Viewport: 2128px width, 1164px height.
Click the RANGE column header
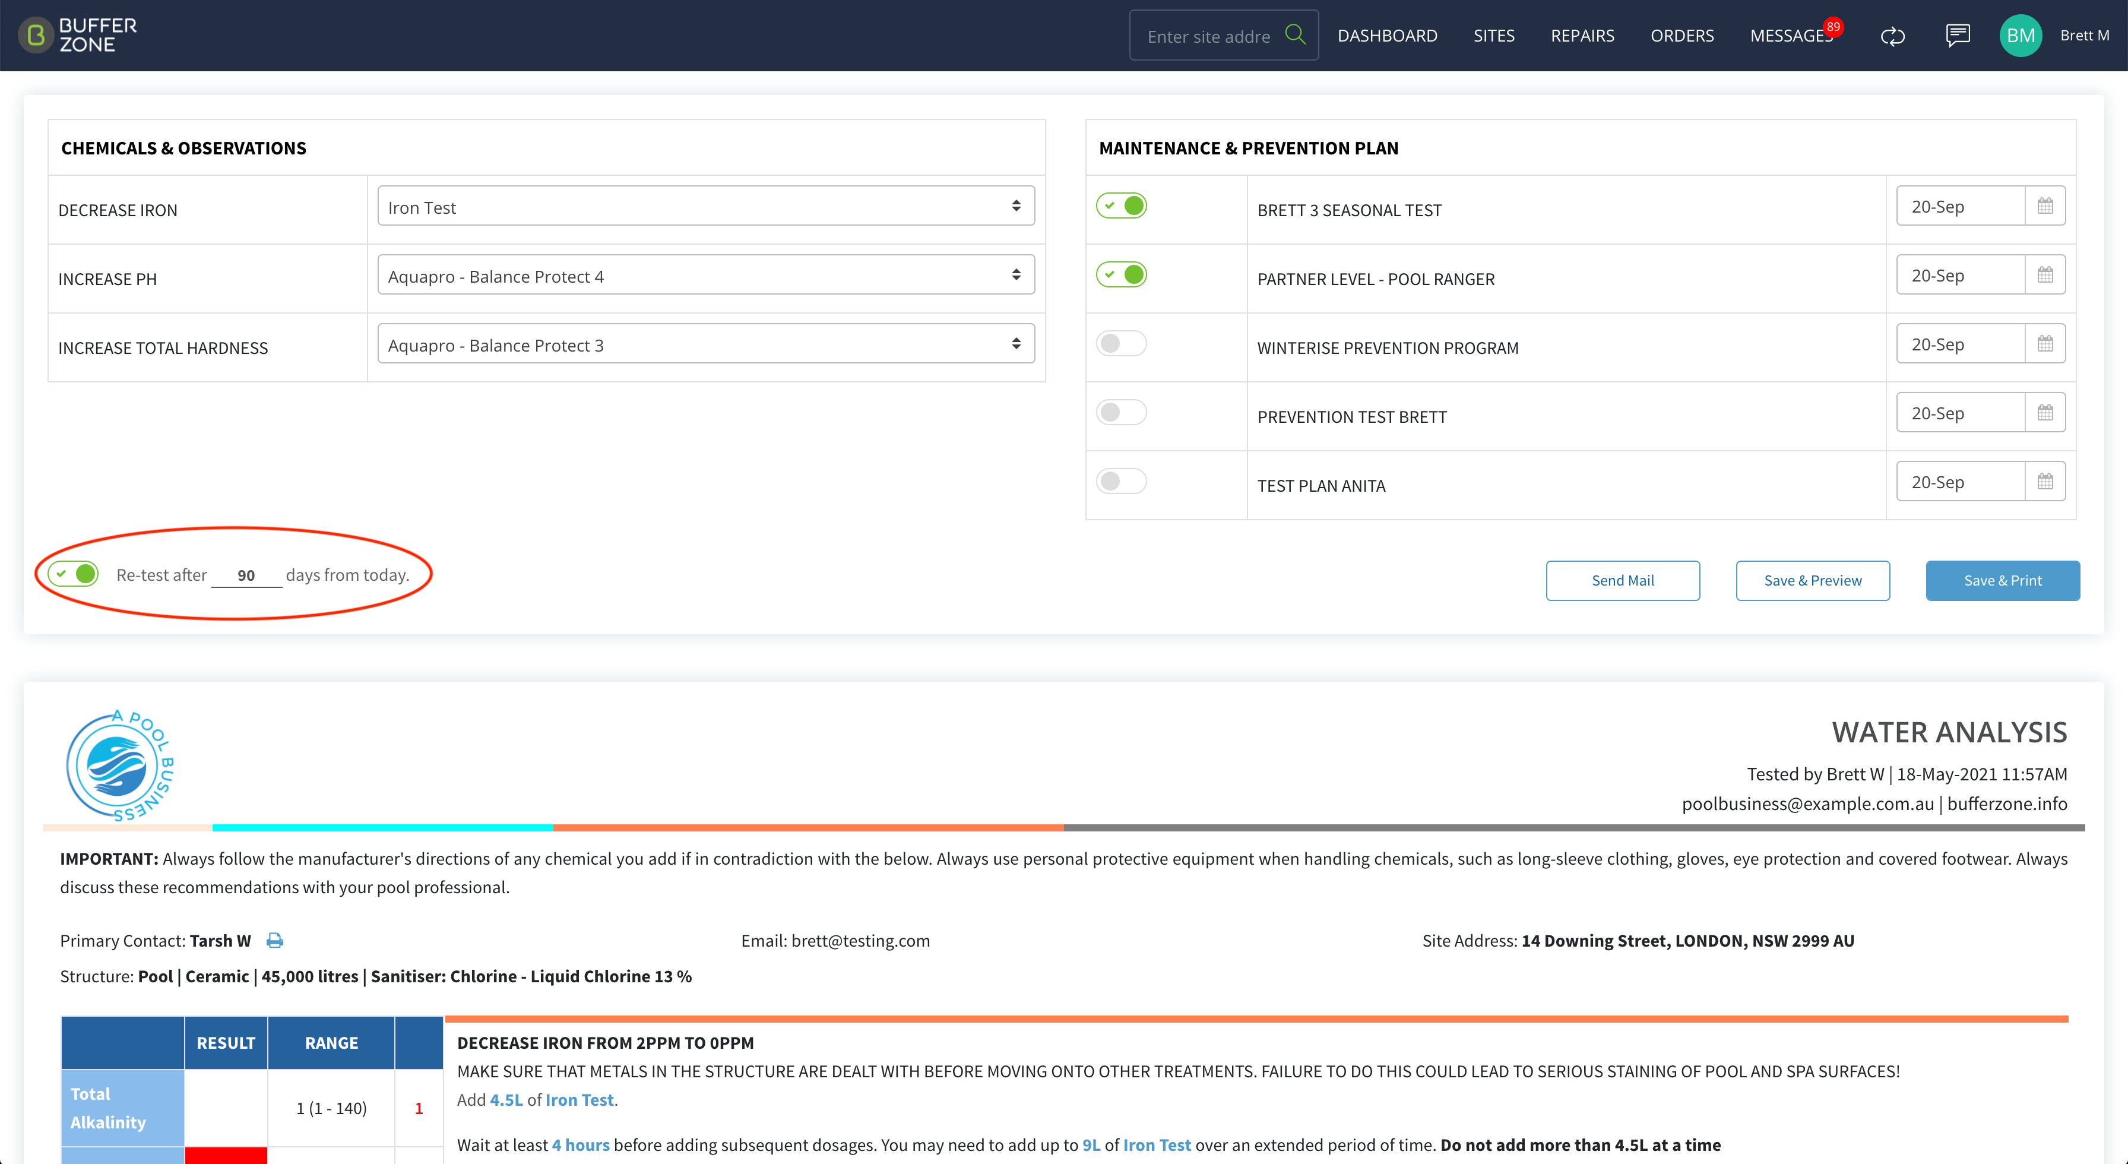331,1043
